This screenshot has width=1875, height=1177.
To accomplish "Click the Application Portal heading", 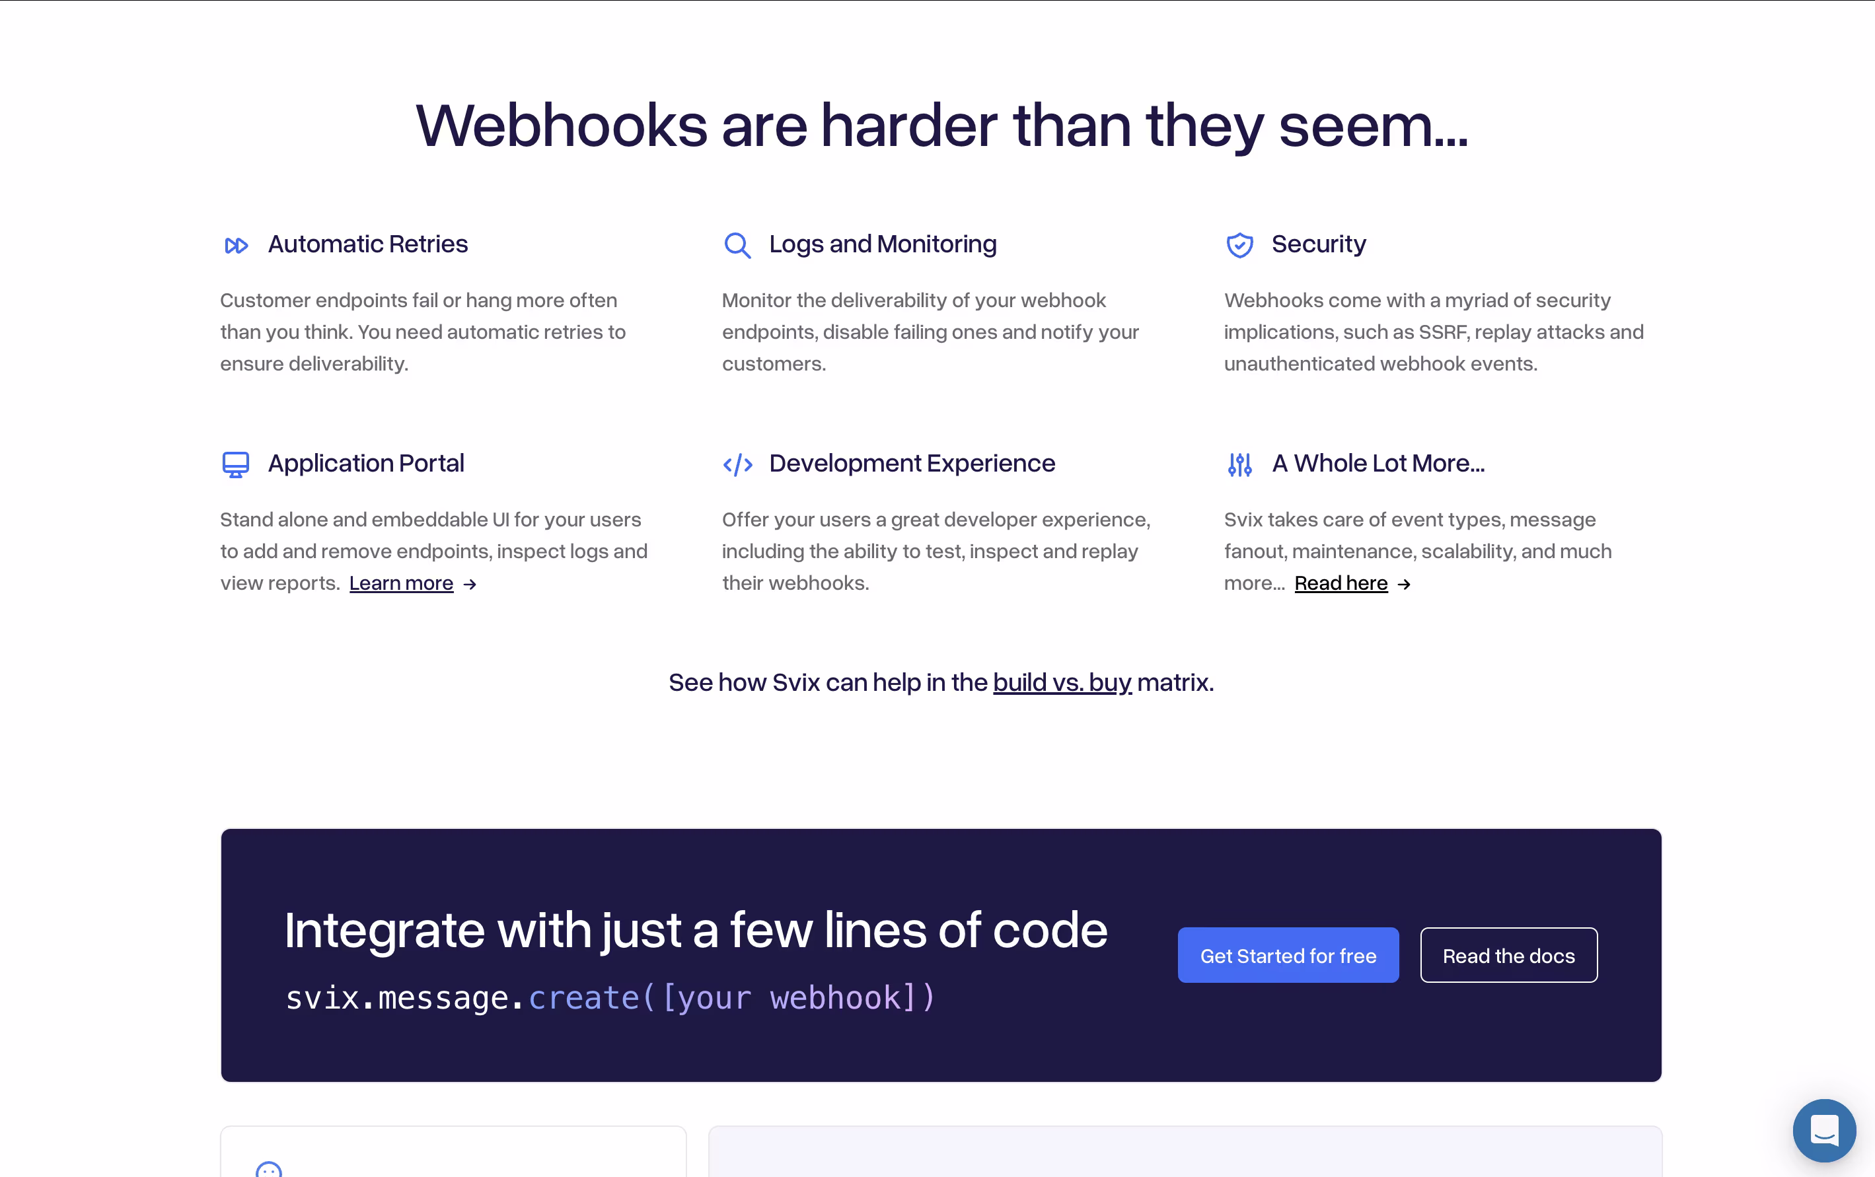I will tap(366, 464).
